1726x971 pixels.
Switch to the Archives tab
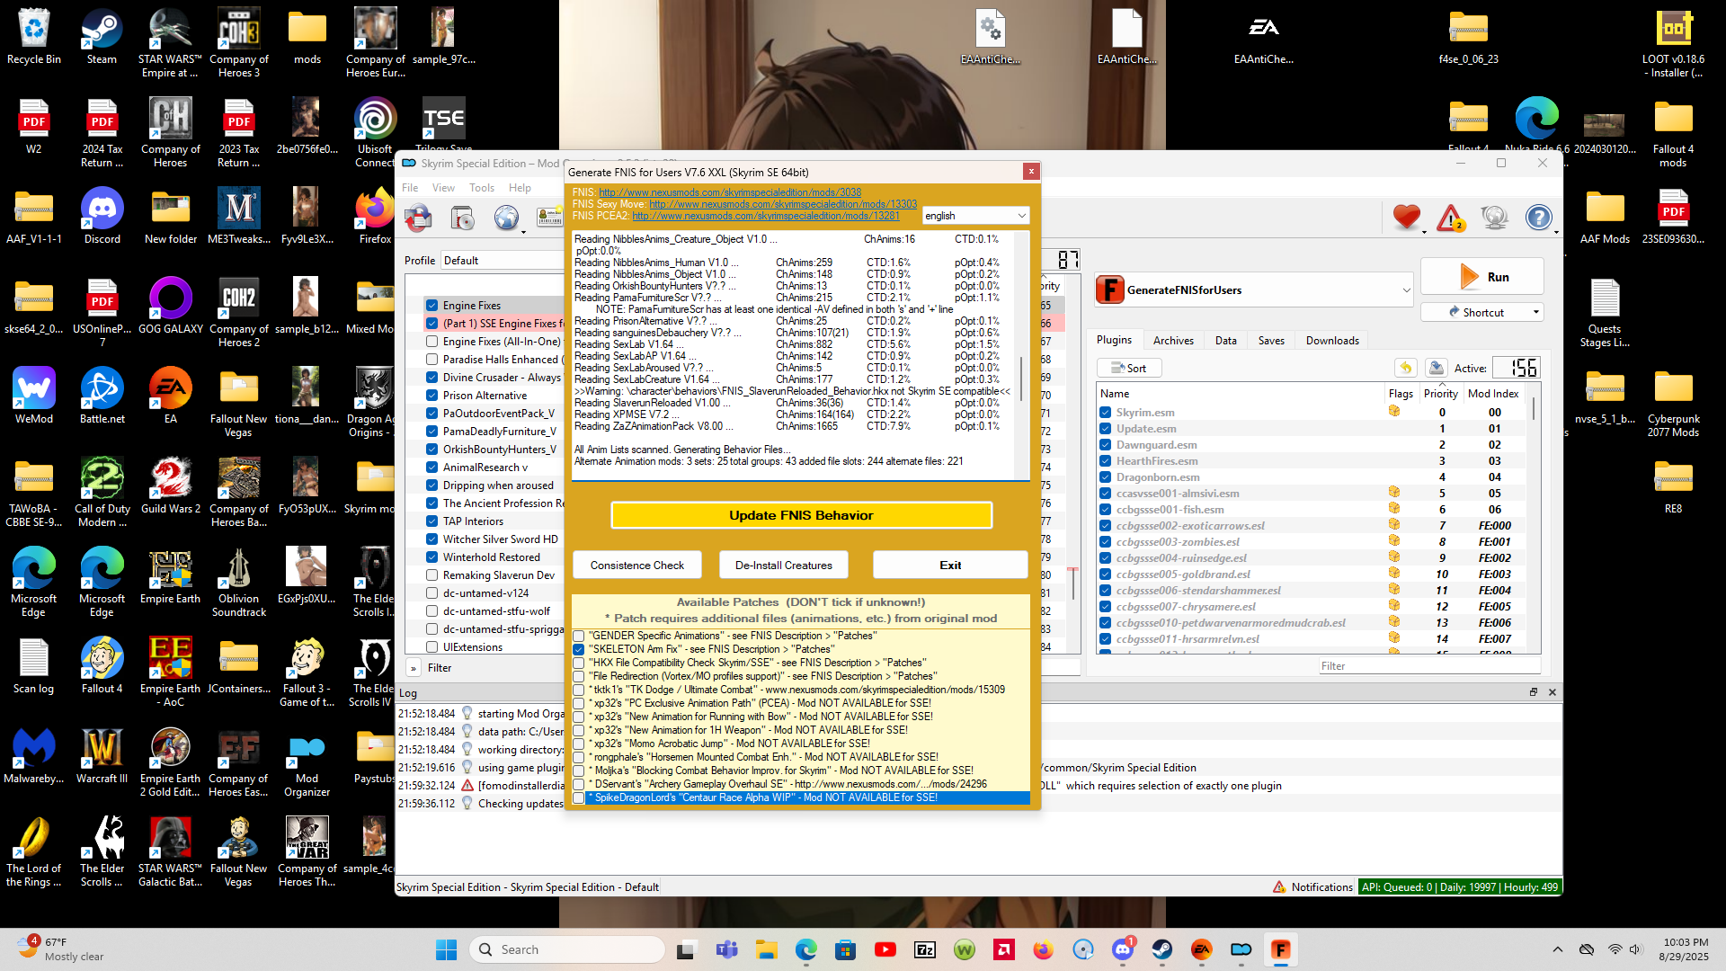[1173, 341]
